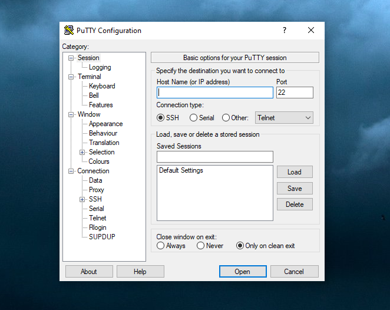Open the Serial category in tree
Image resolution: width=390 pixels, height=310 pixels.
pyautogui.click(x=96, y=209)
